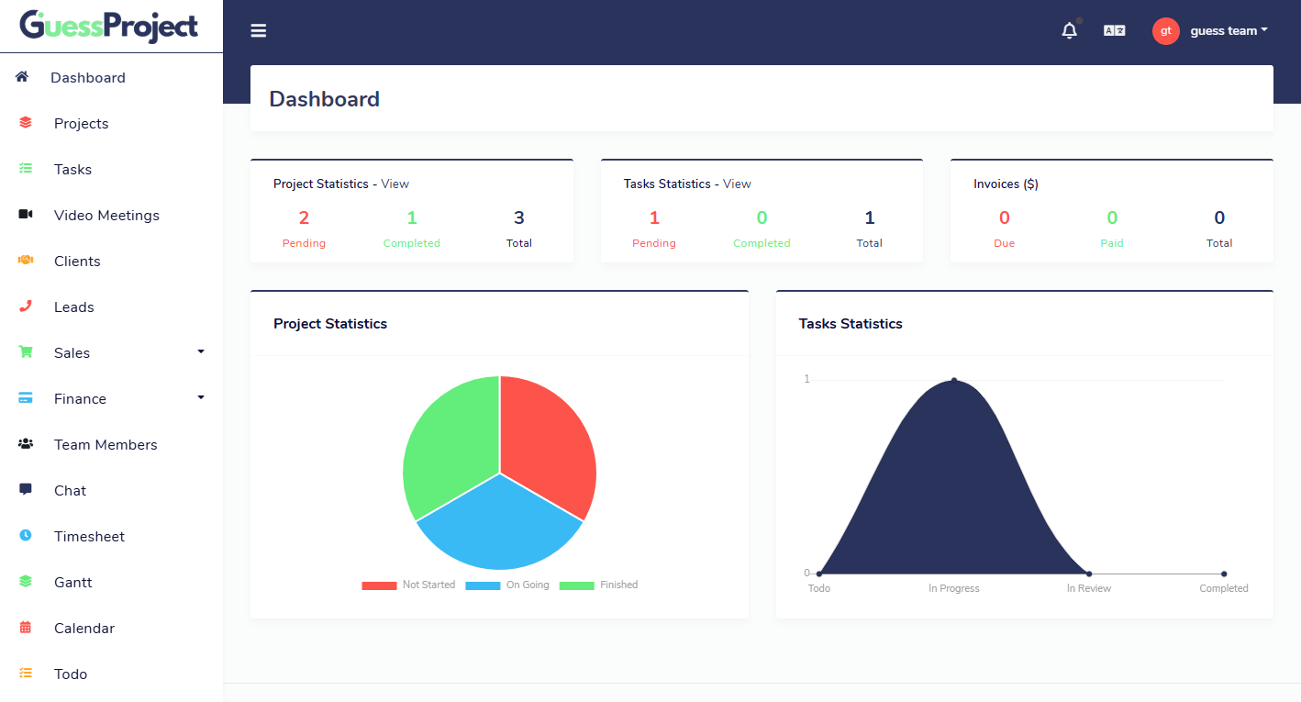Click View link beside Tasks Statistics
Screen dimensions: 1301x702
pyautogui.click(x=737, y=184)
